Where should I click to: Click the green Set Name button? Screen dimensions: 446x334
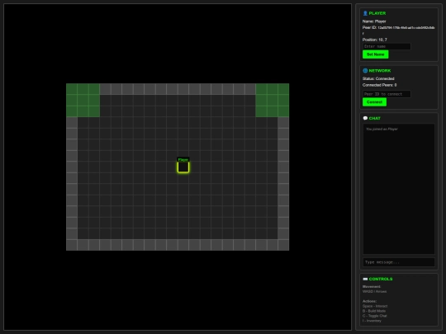point(376,54)
